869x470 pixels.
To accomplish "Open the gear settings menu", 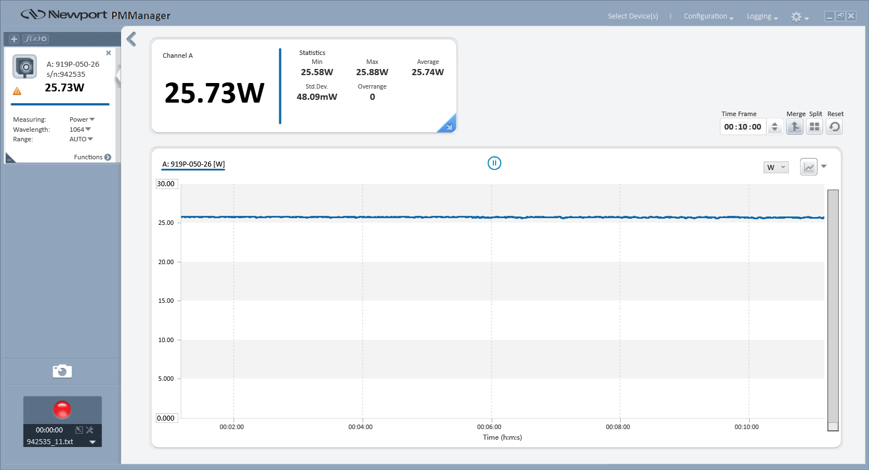I will click(799, 17).
